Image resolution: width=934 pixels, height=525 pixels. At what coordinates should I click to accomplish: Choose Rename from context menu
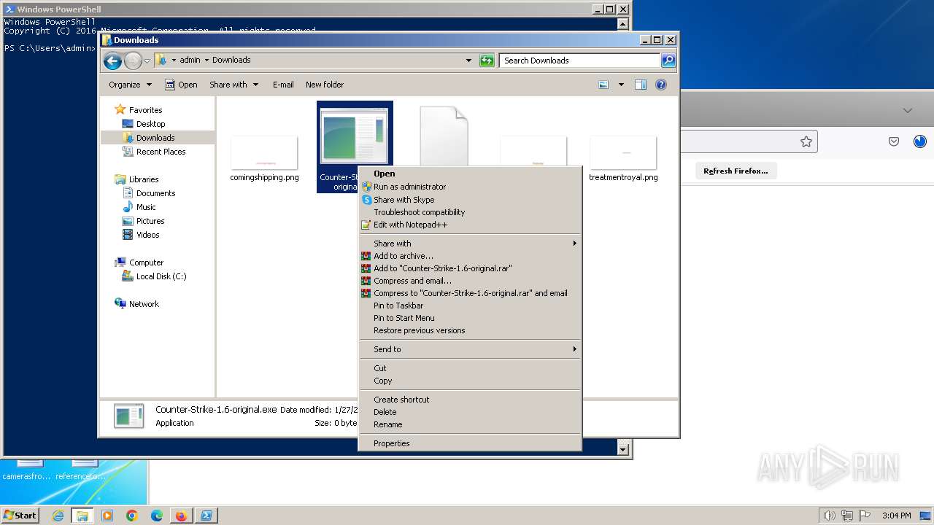(x=470, y=424)
